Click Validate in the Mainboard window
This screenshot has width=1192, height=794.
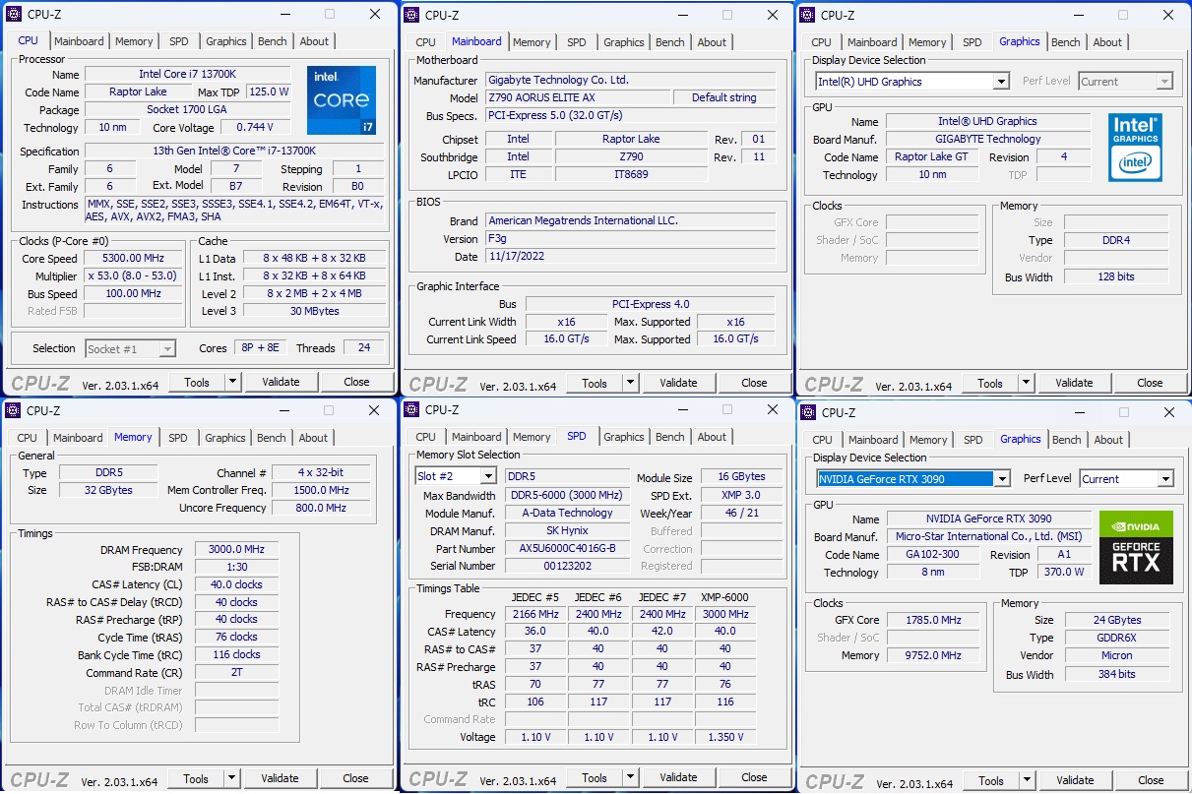pos(678,383)
